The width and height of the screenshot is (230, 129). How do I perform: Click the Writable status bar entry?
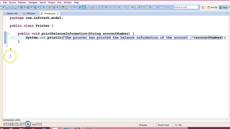click(143, 125)
